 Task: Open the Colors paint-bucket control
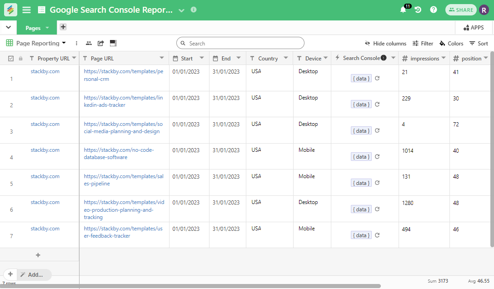(x=451, y=43)
